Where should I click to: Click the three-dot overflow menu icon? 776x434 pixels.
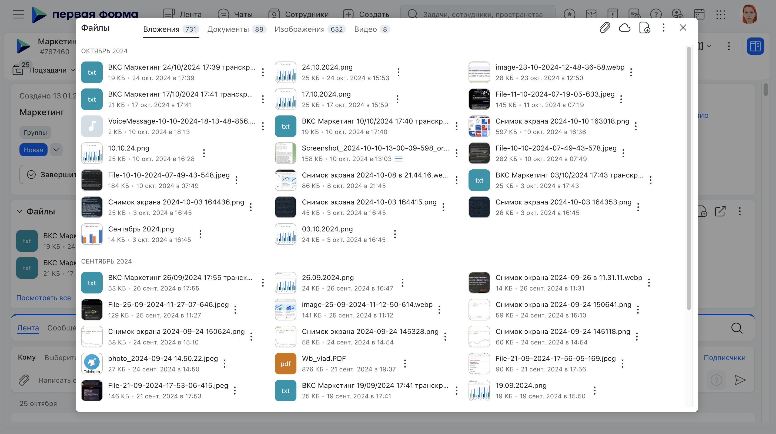664,28
